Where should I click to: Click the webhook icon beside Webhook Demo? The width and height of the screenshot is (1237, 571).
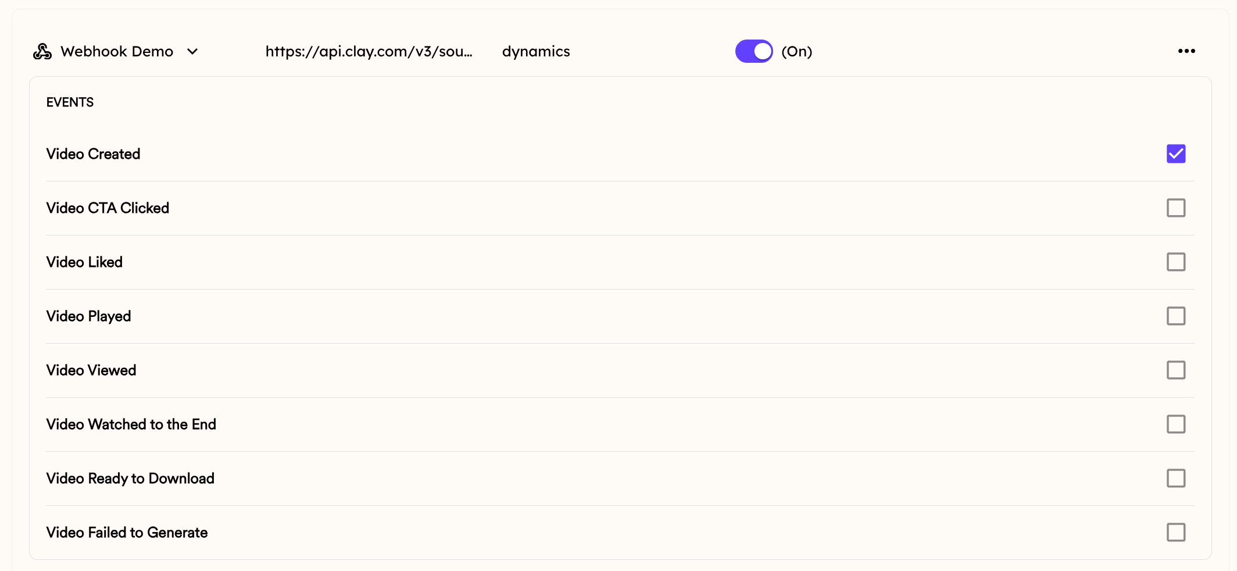42,51
